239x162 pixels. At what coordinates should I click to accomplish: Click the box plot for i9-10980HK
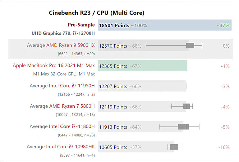tap(175, 147)
